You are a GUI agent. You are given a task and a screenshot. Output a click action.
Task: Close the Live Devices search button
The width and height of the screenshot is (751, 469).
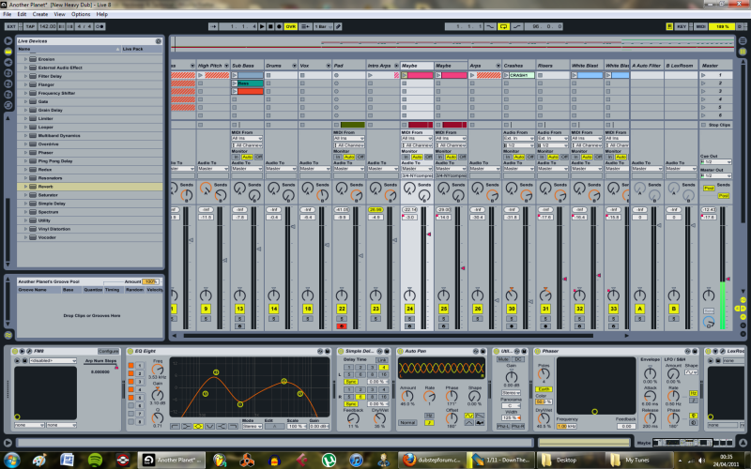(159, 41)
